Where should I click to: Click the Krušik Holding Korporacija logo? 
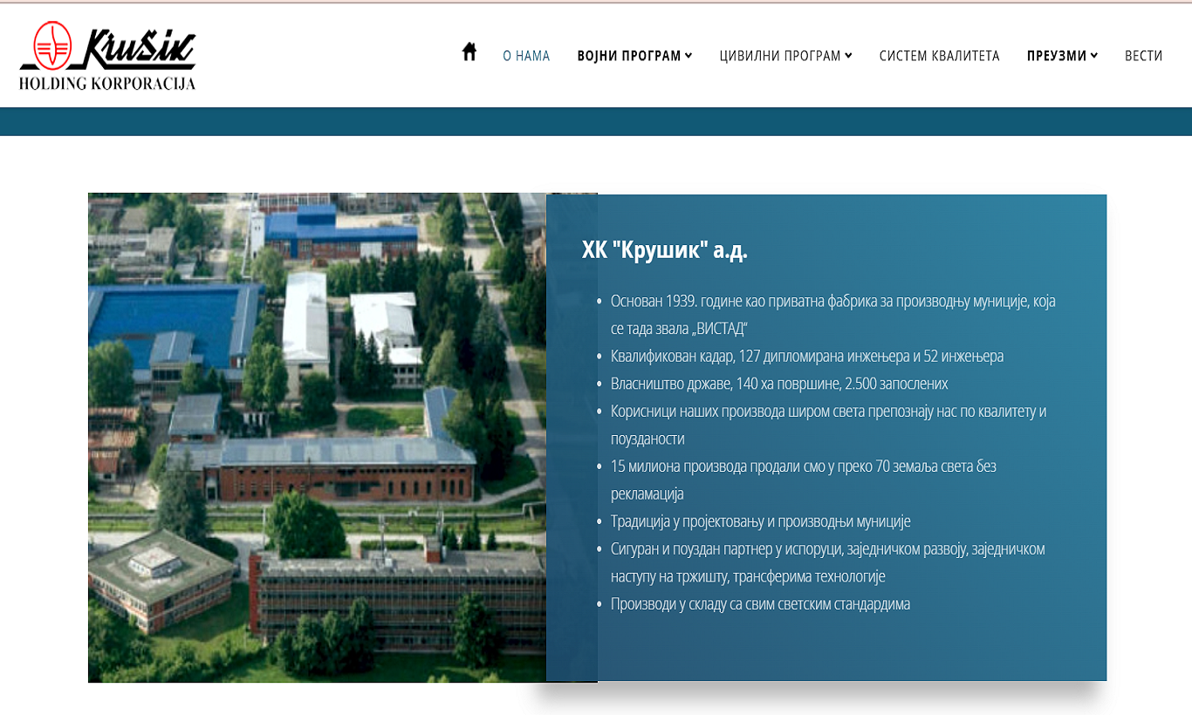(x=107, y=56)
